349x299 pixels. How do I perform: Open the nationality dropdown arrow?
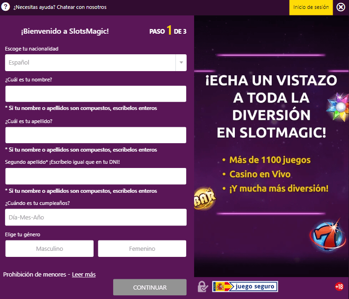pyautogui.click(x=181, y=63)
